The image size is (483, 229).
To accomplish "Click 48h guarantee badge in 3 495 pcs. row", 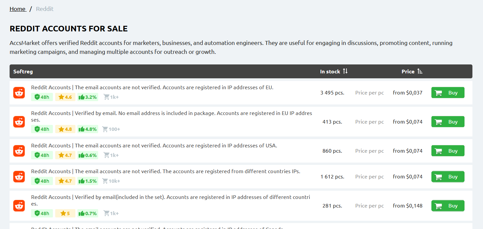I will (x=42, y=97).
